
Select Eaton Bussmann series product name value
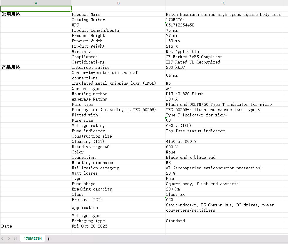pyautogui.click(x=224, y=14)
